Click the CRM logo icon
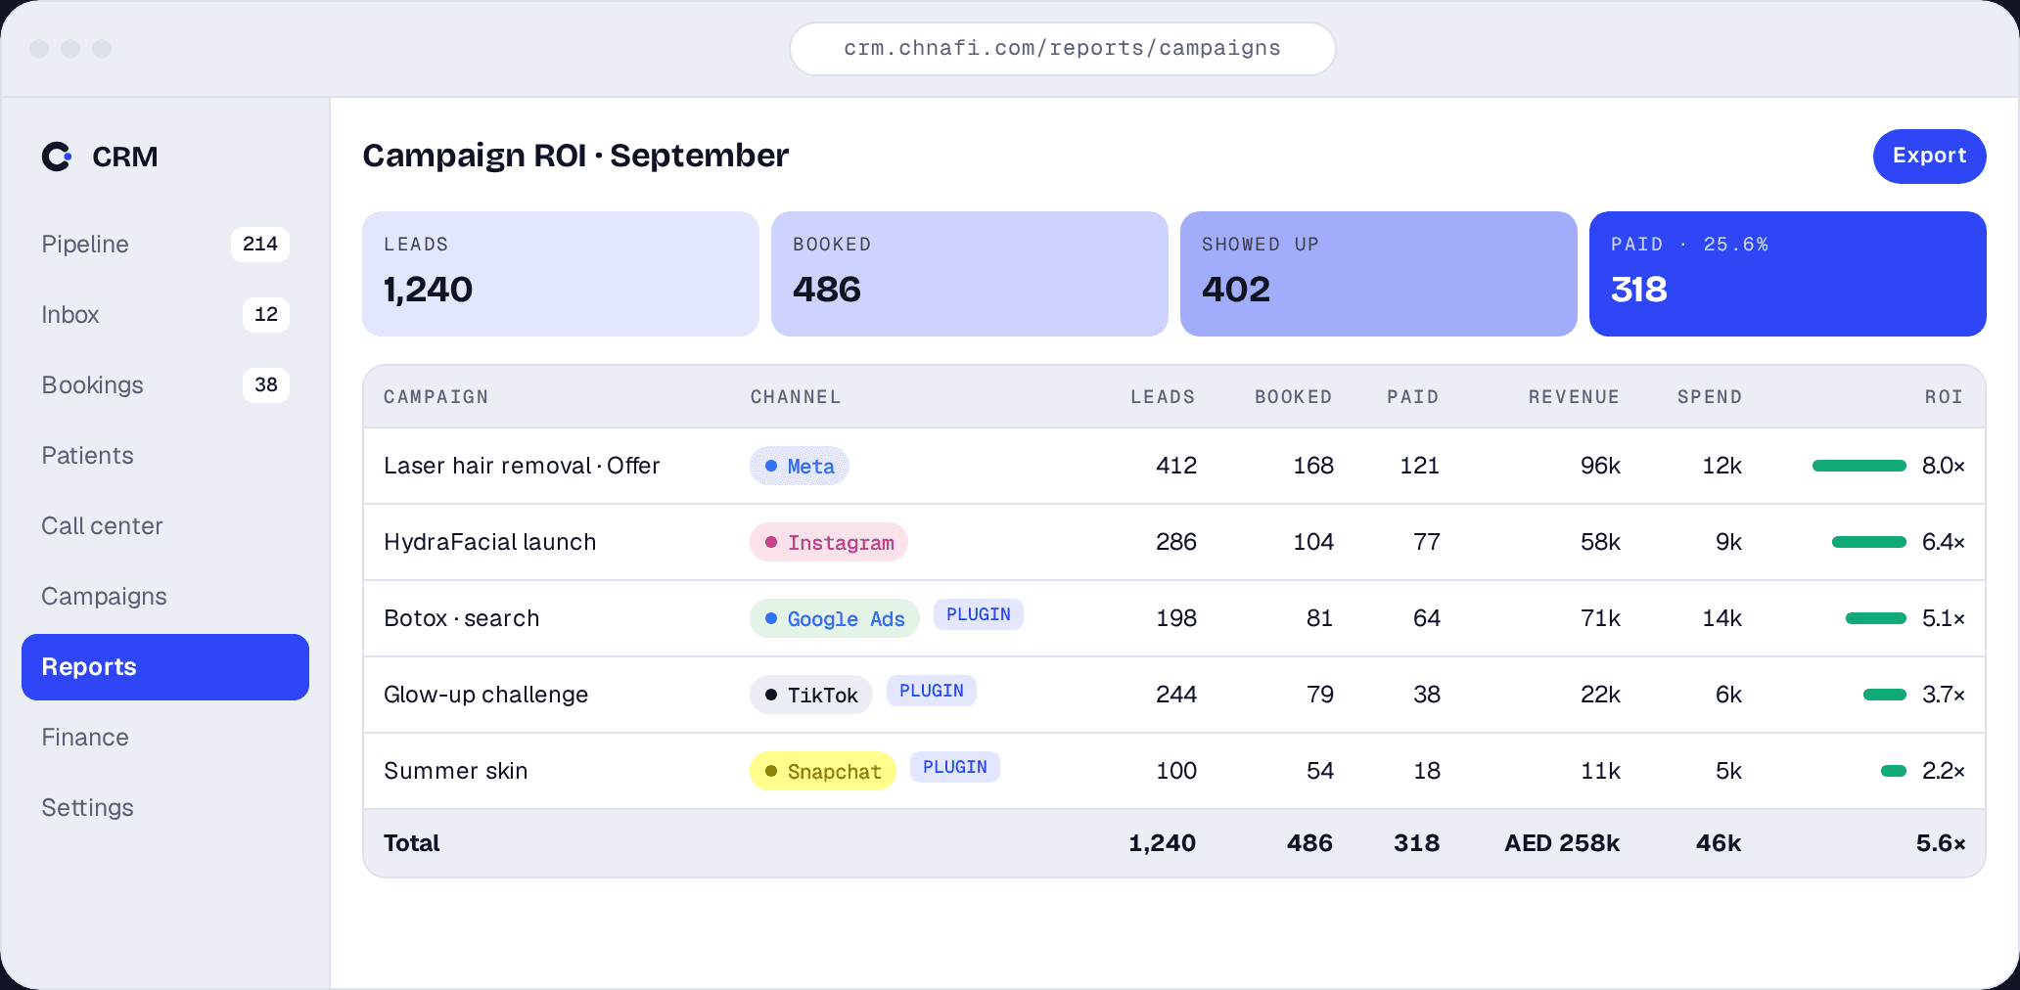 pos(57,157)
